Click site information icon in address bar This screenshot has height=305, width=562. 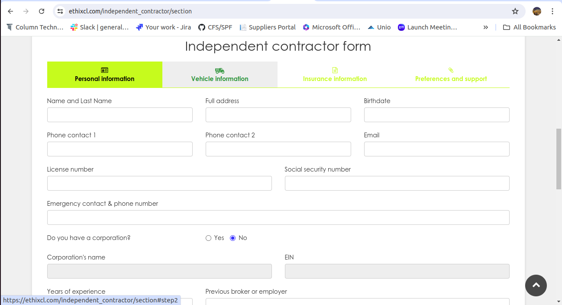60,11
